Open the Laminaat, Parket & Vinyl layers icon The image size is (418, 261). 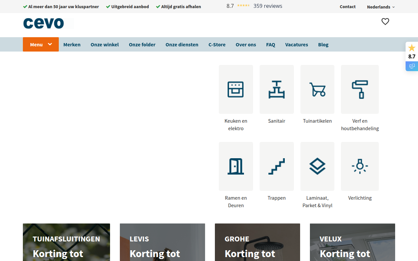click(x=317, y=166)
